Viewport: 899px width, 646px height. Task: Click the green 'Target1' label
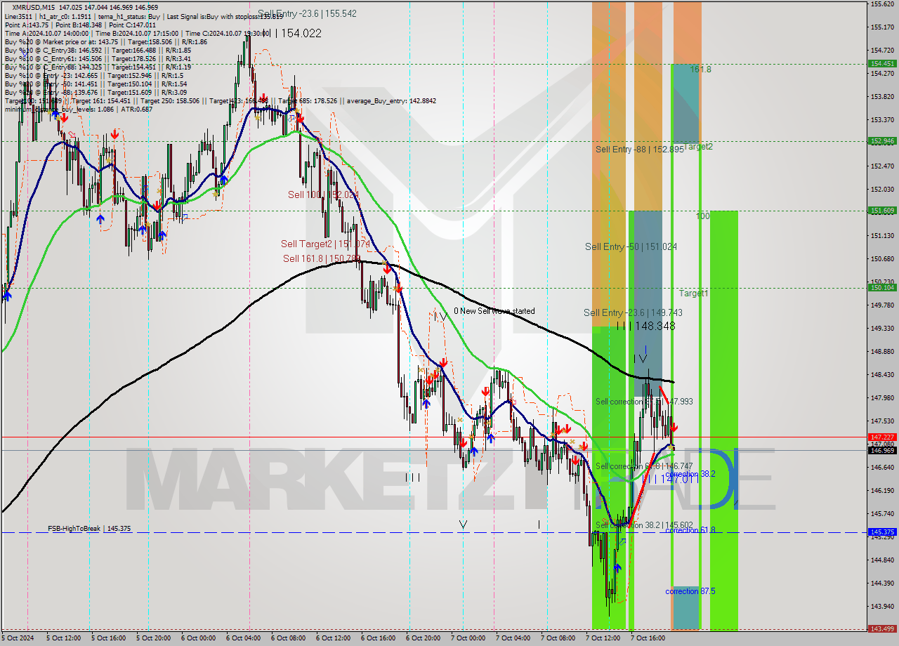[693, 293]
